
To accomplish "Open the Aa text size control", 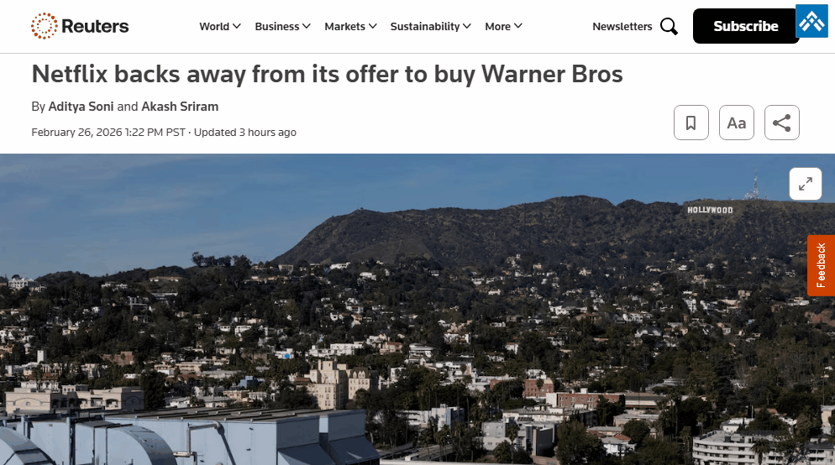I will tap(737, 123).
